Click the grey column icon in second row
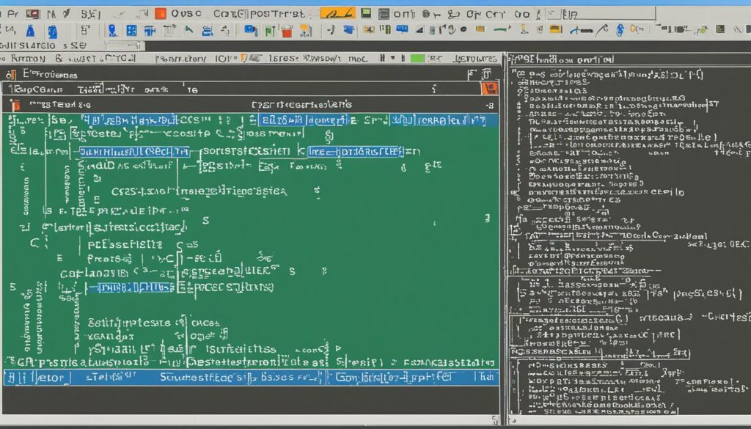751x429 pixels. click(169, 31)
